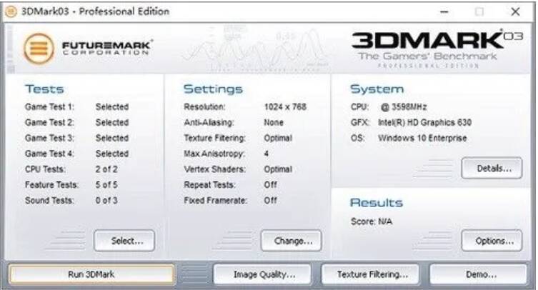Click the 'FUTUREMARK CORPORATION' text logo

[x=107, y=48]
